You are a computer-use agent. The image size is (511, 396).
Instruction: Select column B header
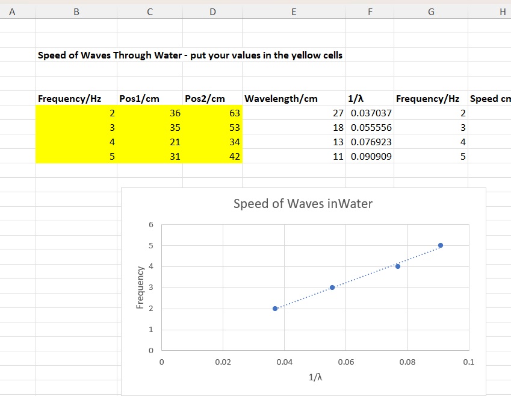pyautogui.click(x=76, y=11)
